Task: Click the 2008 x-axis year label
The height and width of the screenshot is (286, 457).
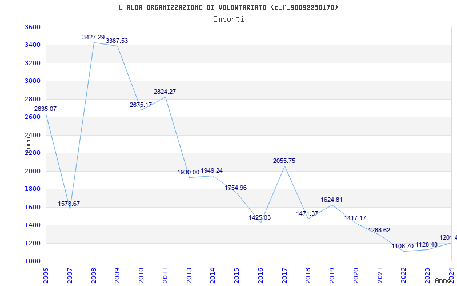Action: 94,276
